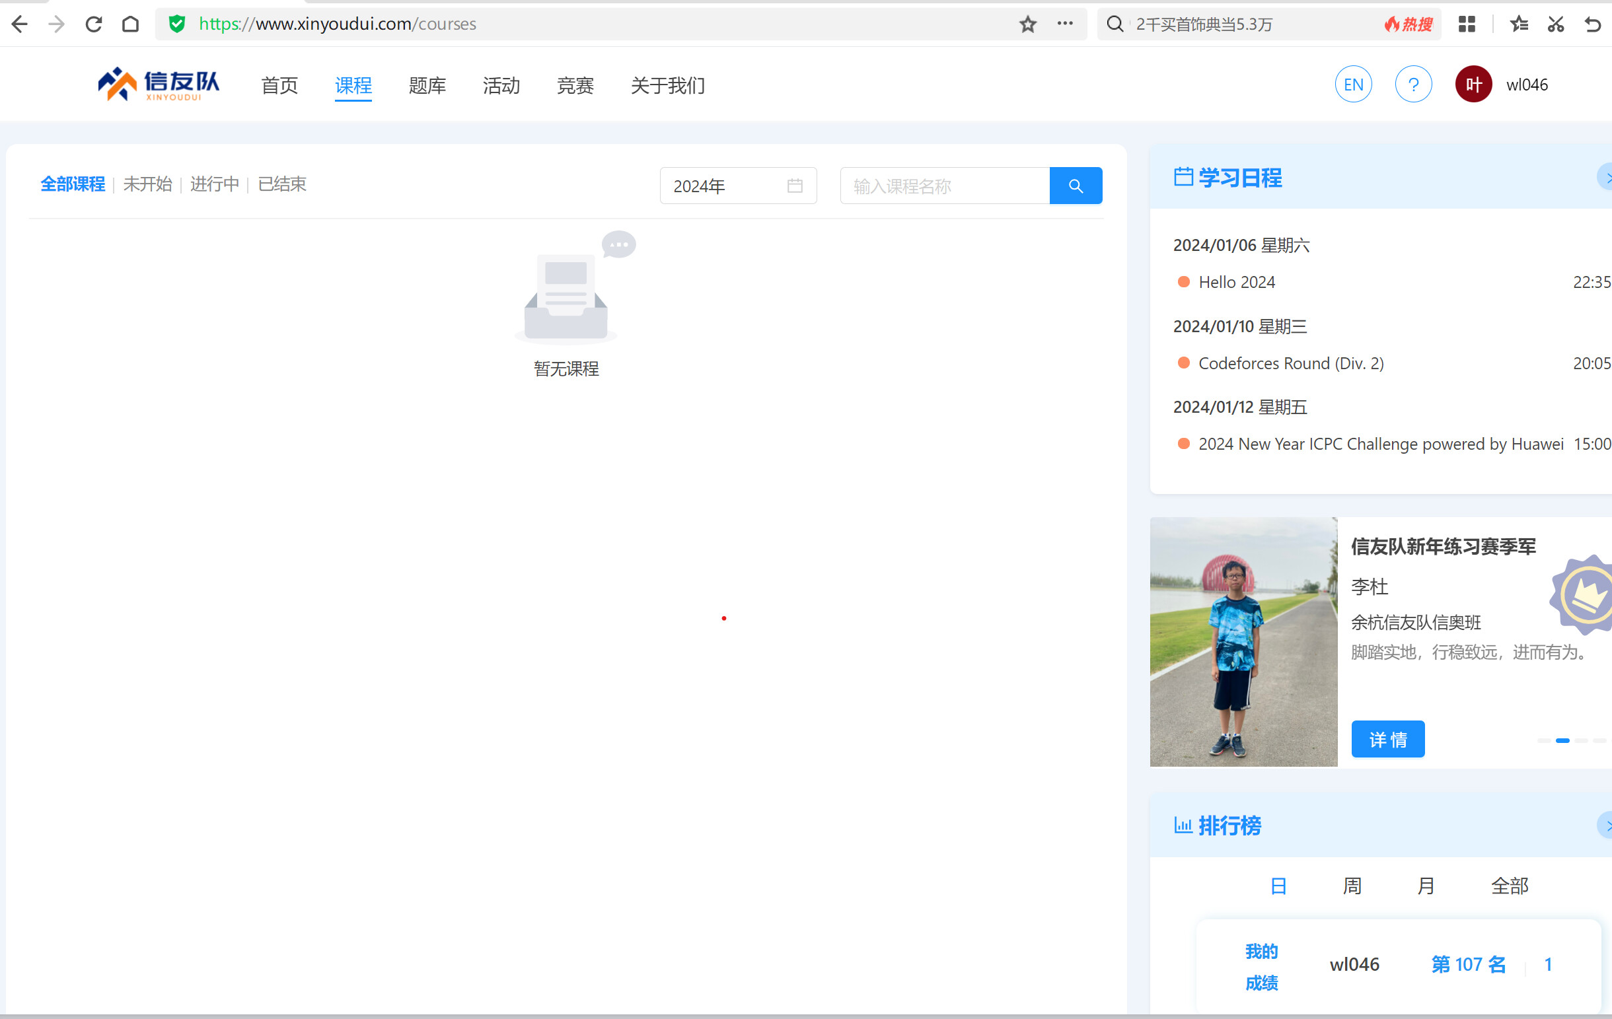Click the 热搜 hot search badge
The image size is (1612, 1019).
click(1409, 24)
